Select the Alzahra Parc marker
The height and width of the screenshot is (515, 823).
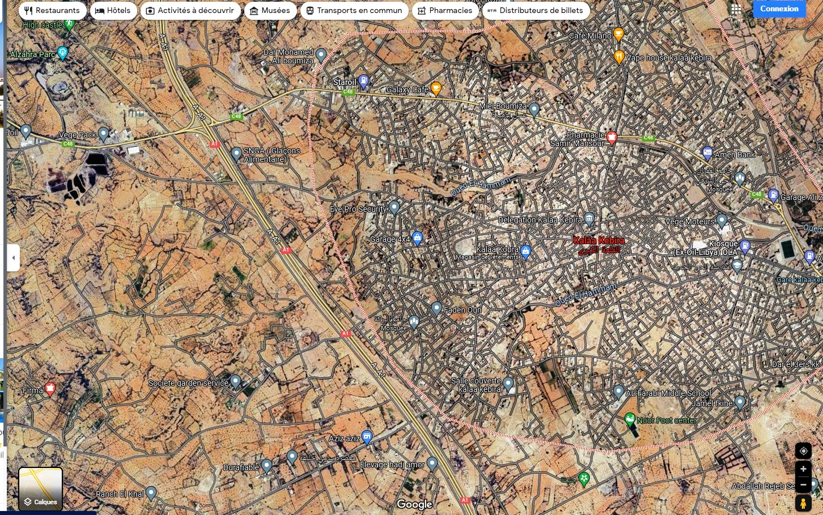(x=62, y=53)
